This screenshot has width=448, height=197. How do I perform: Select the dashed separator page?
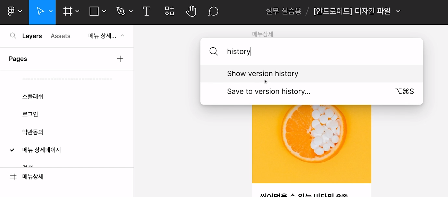(67, 79)
